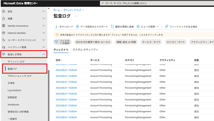The width and height of the screenshot is (214, 121).
Task: Click the ユーザー エクスペリエンス icon
Action: click(x=4, y=40)
